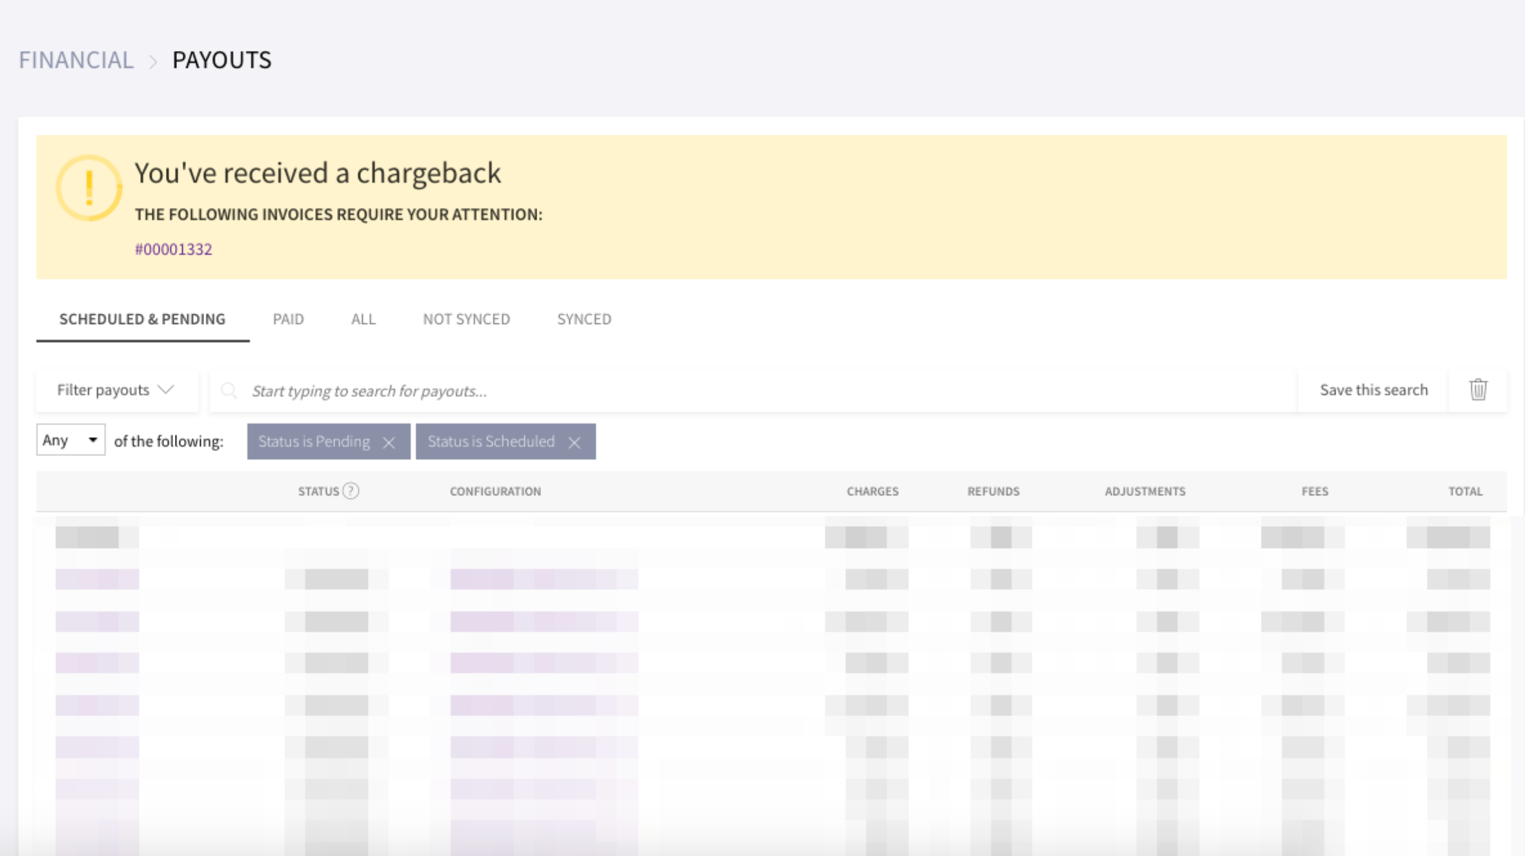Click the Configuration column header
Image resolution: width=1525 pixels, height=856 pixels.
tap(496, 491)
